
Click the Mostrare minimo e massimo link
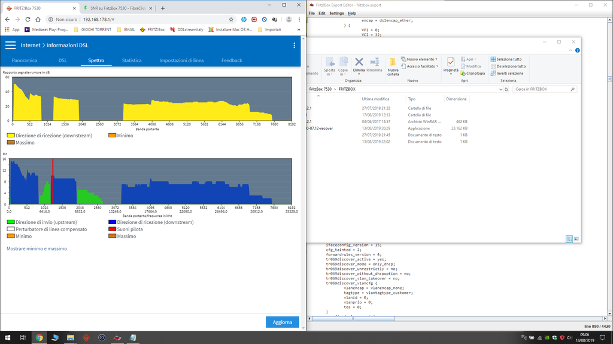tap(37, 248)
